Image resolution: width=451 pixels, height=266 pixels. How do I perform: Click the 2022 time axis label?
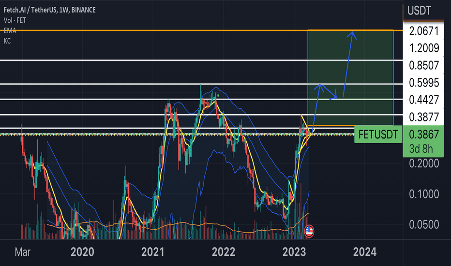[224, 252]
